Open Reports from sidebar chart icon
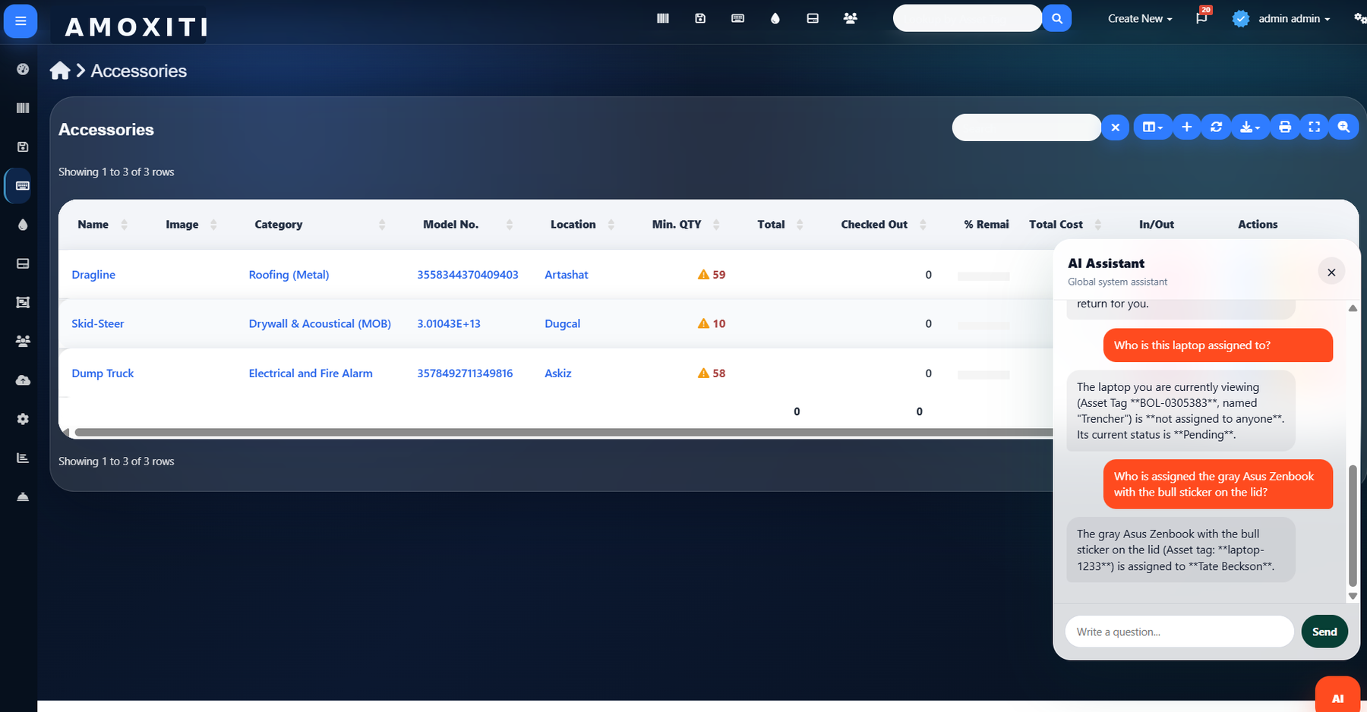Viewport: 1367px width, 712px height. 23,458
